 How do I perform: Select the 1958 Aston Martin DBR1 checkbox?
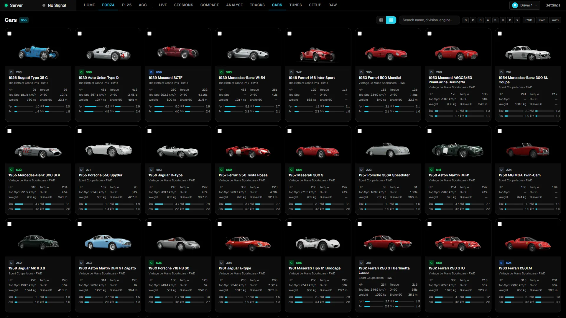point(430,131)
